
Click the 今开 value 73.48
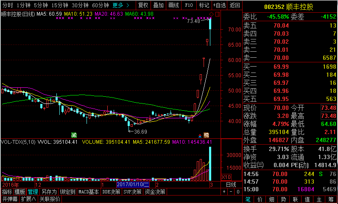(329, 108)
